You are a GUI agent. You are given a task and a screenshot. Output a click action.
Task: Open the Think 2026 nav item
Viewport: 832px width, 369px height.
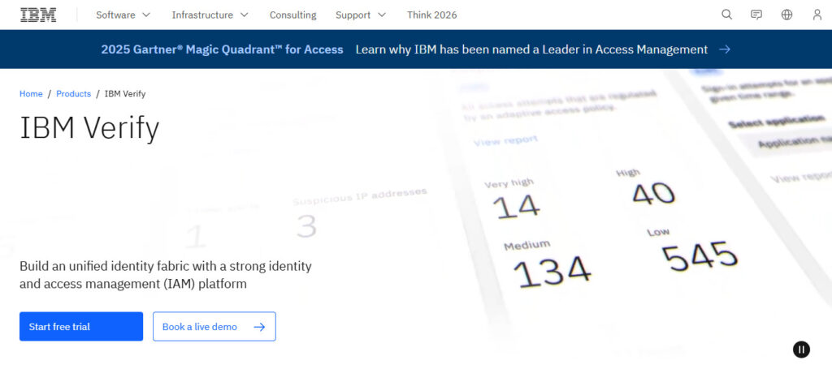coord(432,15)
